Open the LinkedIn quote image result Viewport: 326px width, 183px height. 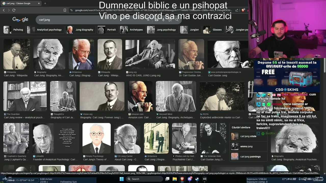pyautogui.click(x=56, y=138)
